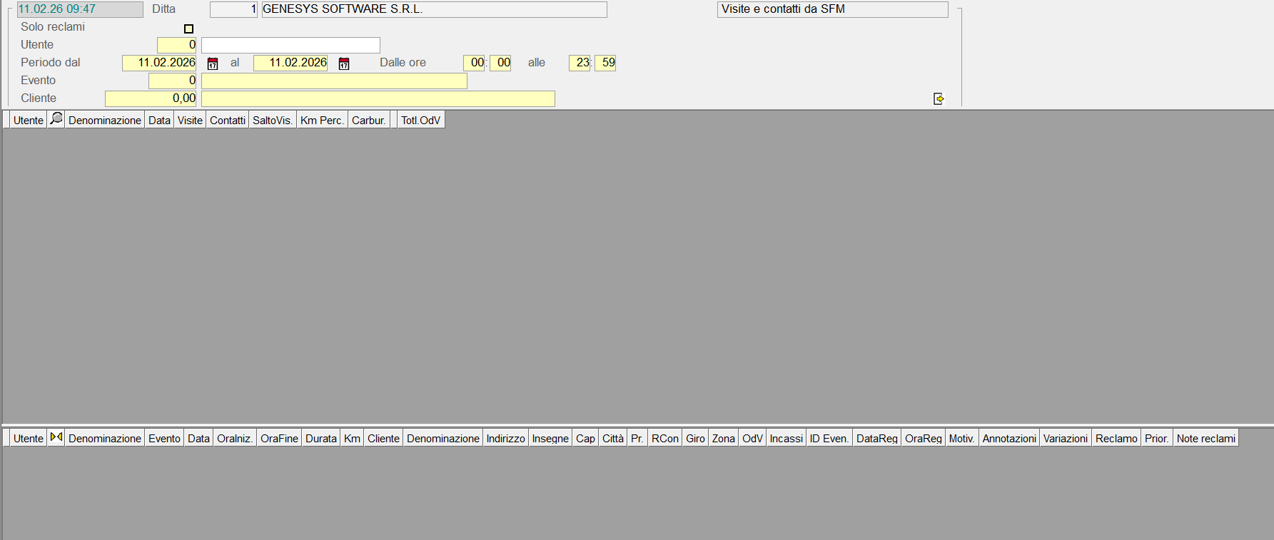The height and width of the screenshot is (540, 1274).
Task: Click magnifier icon in upper grid header
Action: click(x=56, y=119)
